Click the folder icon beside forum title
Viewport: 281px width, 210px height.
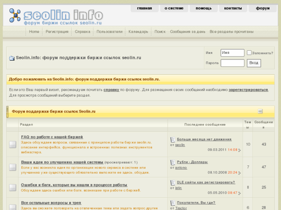coord(12,58)
